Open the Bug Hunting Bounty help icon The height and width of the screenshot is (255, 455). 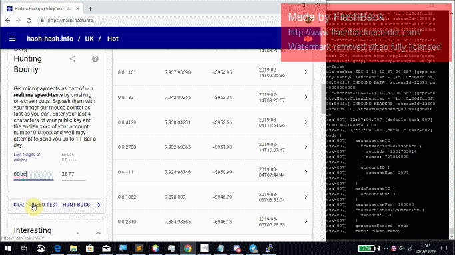pyautogui.click(x=95, y=59)
